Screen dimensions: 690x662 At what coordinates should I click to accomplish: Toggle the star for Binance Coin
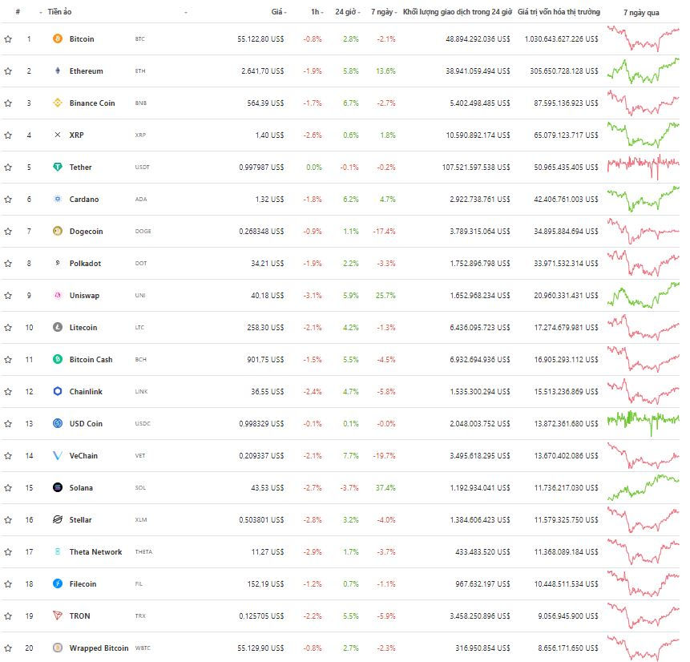point(8,103)
